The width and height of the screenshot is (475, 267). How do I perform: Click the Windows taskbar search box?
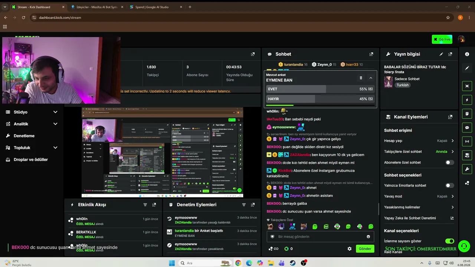tap(204, 263)
